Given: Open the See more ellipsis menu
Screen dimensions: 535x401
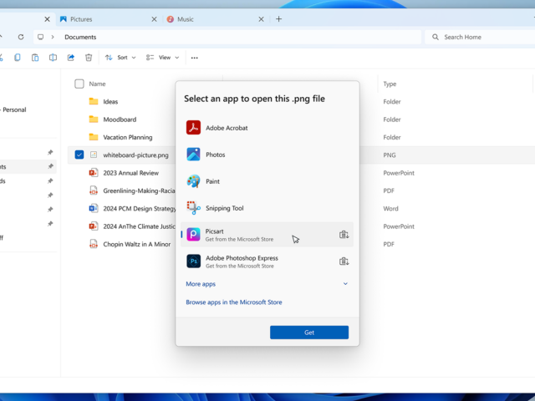Looking at the screenshot, I should tap(195, 58).
